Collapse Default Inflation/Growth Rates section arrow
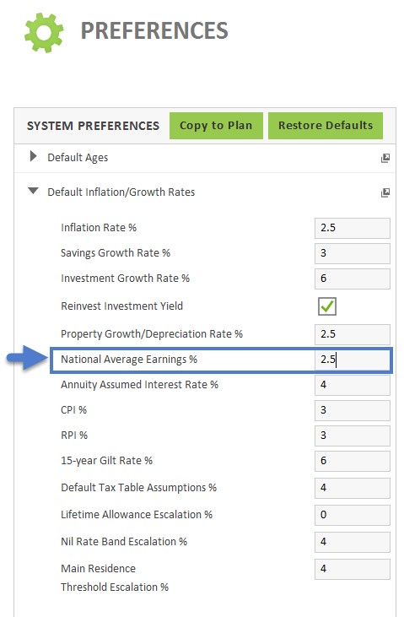The width and height of the screenshot is (404, 617). [34, 192]
